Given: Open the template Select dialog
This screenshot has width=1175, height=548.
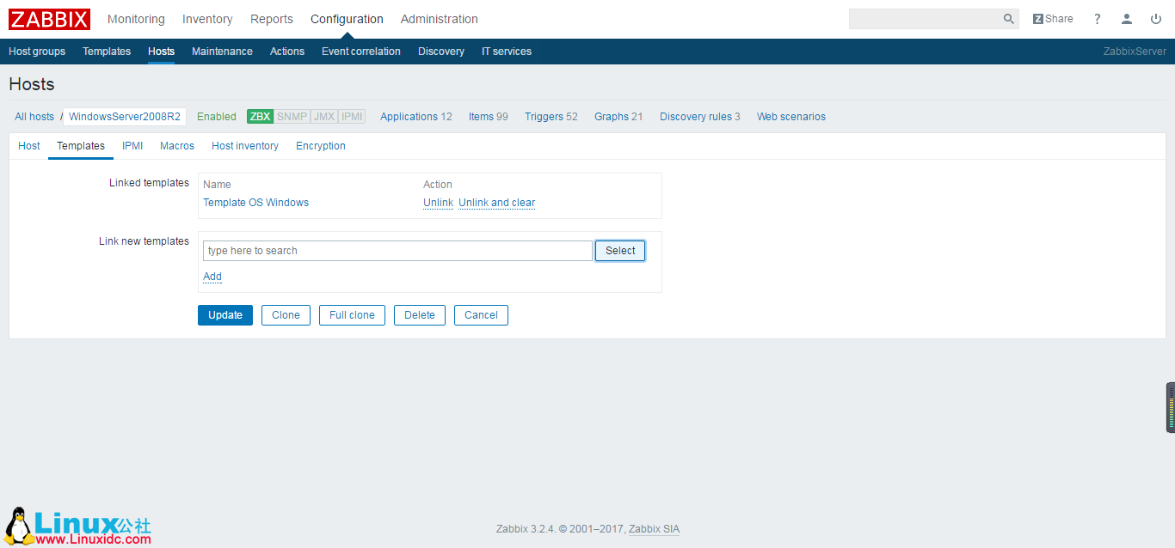Looking at the screenshot, I should (x=619, y=250).
